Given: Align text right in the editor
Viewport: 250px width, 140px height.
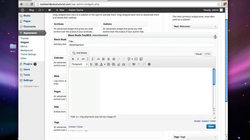Looking at the screenshot, I should click(114, 59).
